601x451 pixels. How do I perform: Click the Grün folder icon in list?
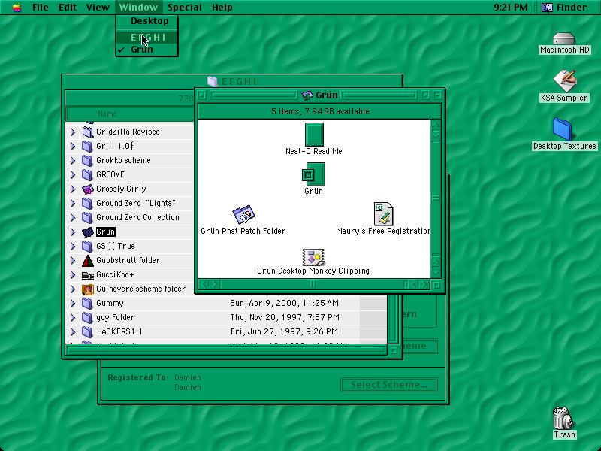pyautogui.click(x=88, y=232)
